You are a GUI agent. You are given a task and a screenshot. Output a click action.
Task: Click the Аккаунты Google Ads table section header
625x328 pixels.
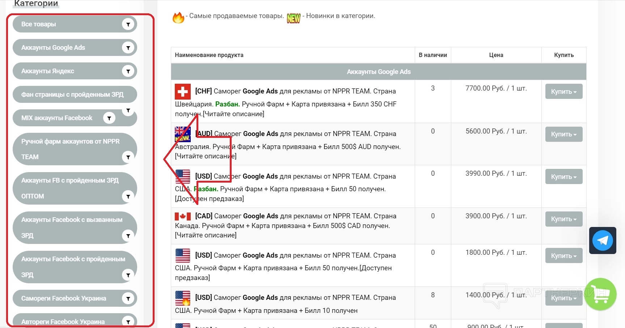[379, 72]
